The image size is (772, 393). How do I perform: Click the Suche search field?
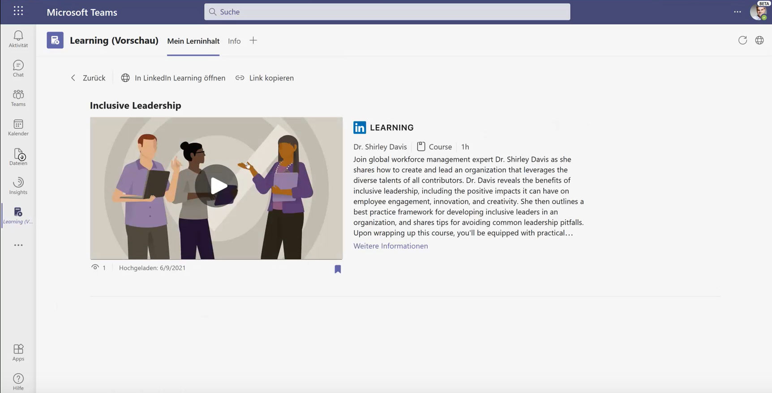(x=387, y=12)
